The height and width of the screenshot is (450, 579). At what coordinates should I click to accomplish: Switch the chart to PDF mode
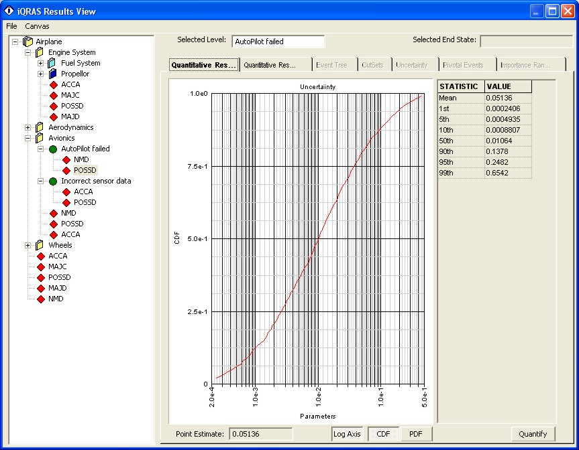[x=416, y=434]
